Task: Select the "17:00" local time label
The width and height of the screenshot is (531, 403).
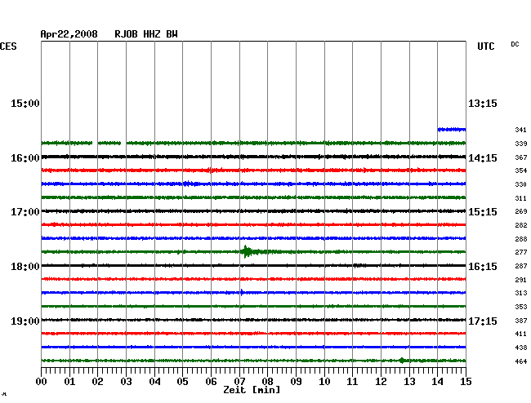Action: click(x=25, y=212)
